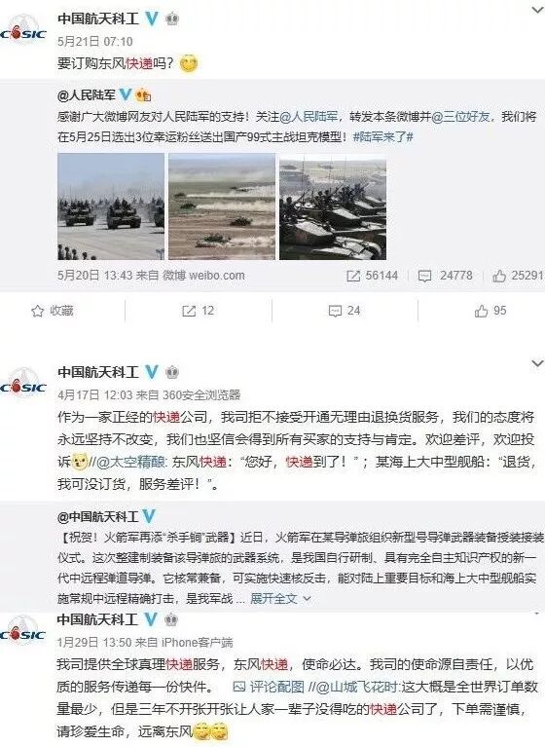Click the verified V badge on top post

tap(152, 19)
